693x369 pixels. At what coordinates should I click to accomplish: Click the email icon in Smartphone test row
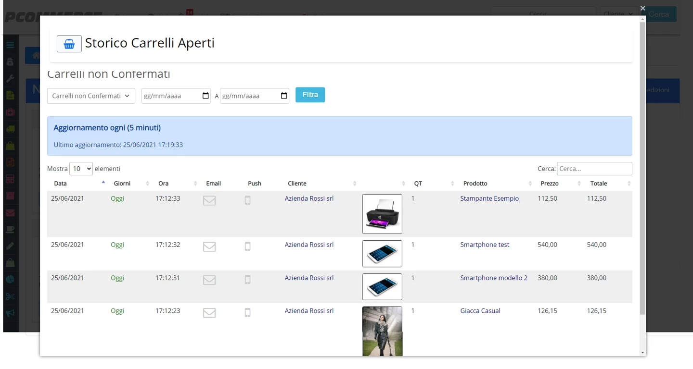(x=209, y=246)
